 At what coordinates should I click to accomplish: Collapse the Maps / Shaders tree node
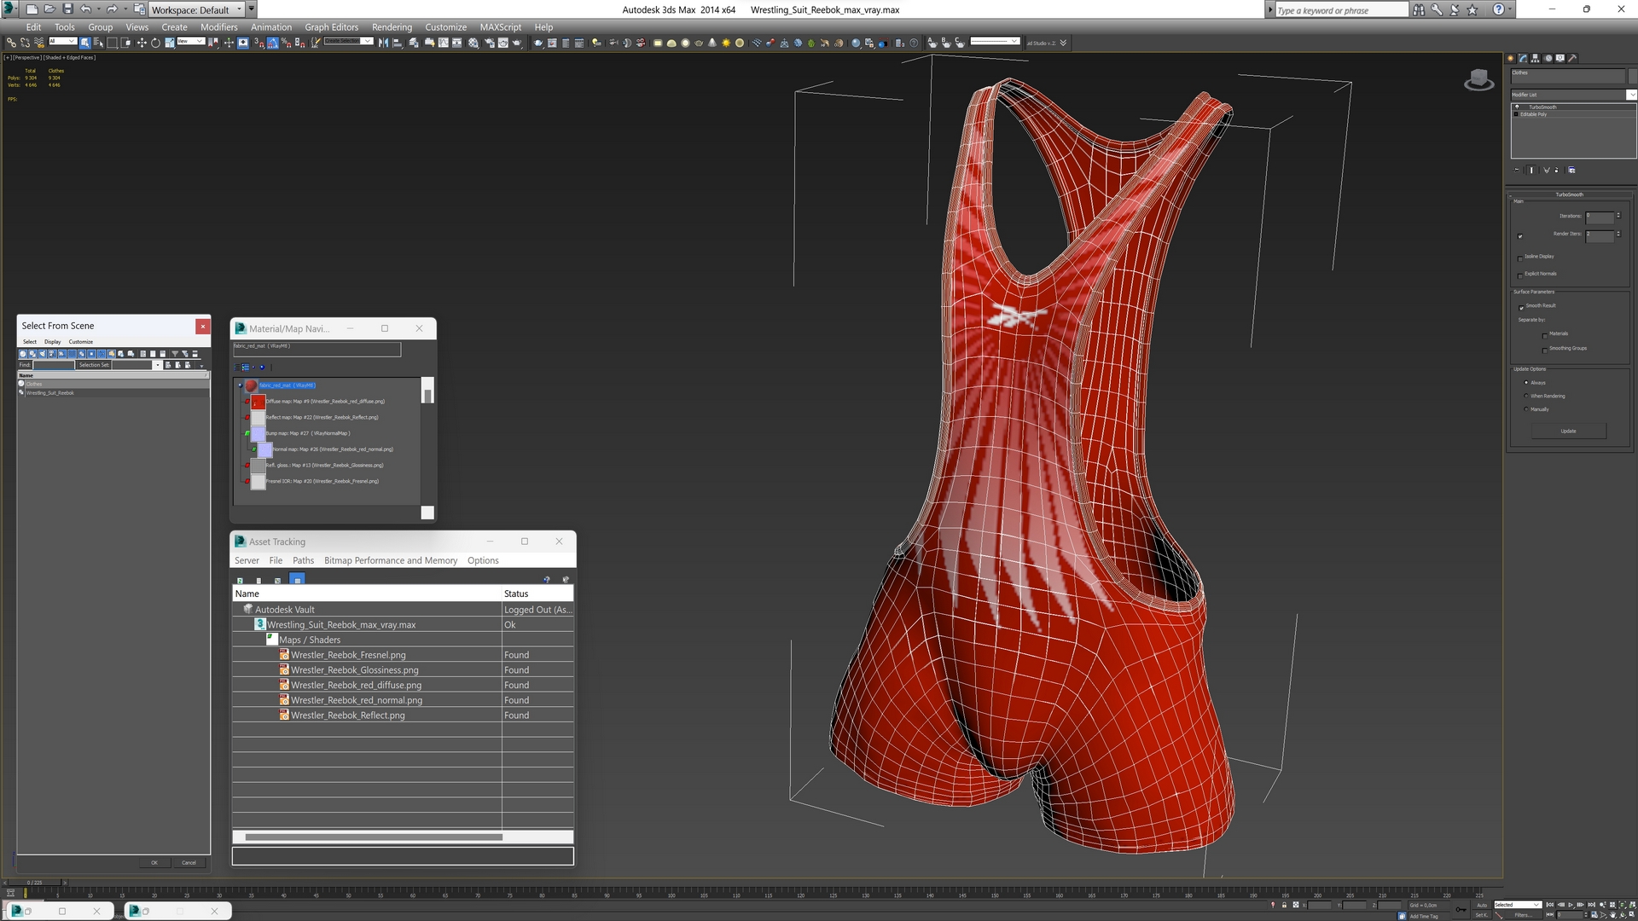click(271, 640)
